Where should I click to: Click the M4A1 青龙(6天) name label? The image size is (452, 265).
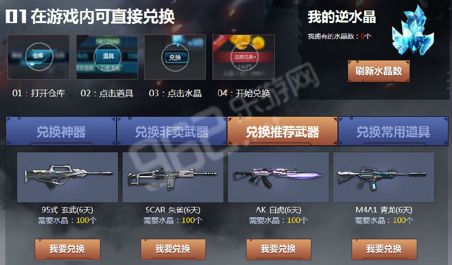[x=384, y=210]
